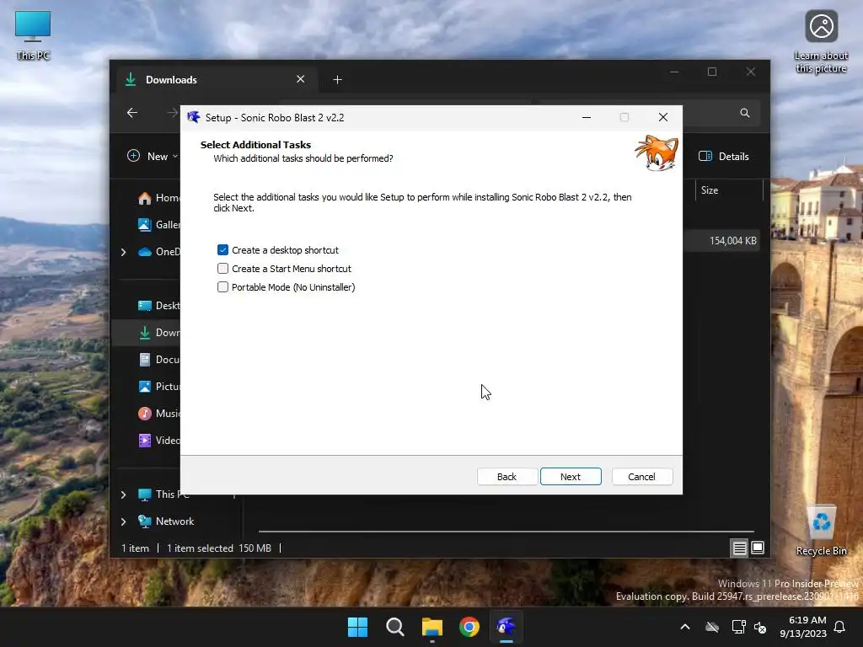Viewport: 863px width, 647px height.
Task: Go Back in the setup wizard
Action: coord(507,477)
